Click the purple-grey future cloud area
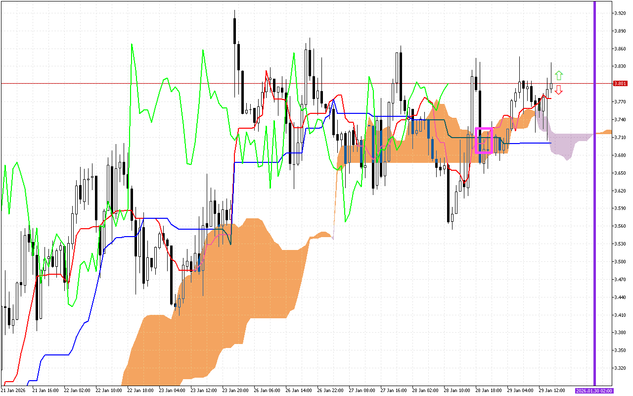This screenshot has width=633, height=396. (564, 144)
